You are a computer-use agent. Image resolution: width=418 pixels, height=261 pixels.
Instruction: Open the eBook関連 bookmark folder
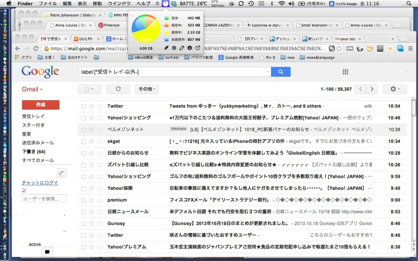141,57
